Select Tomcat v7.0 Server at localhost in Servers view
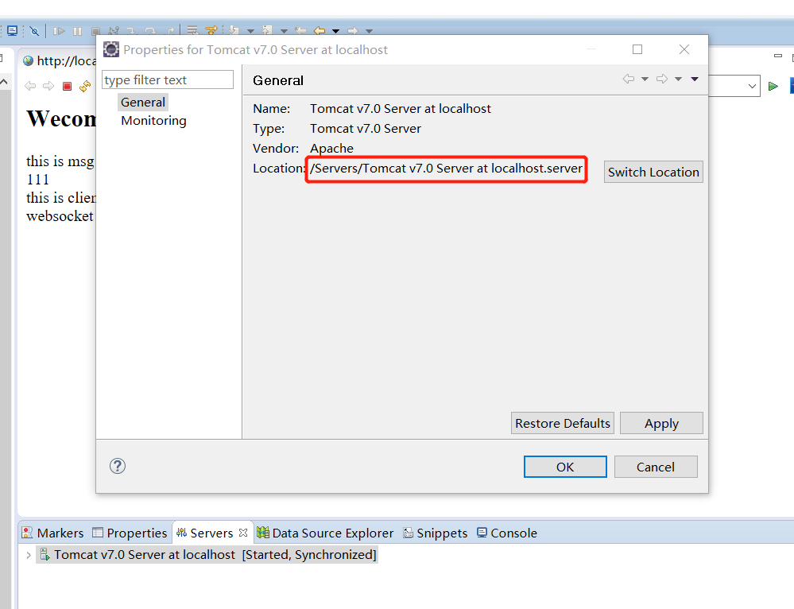 click(x=207, y=555)
